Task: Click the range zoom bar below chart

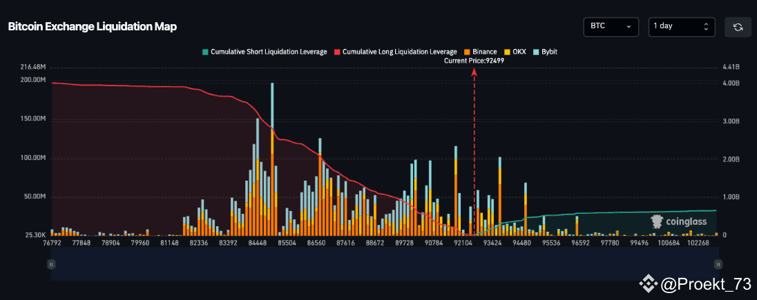Action: point(385,264)
